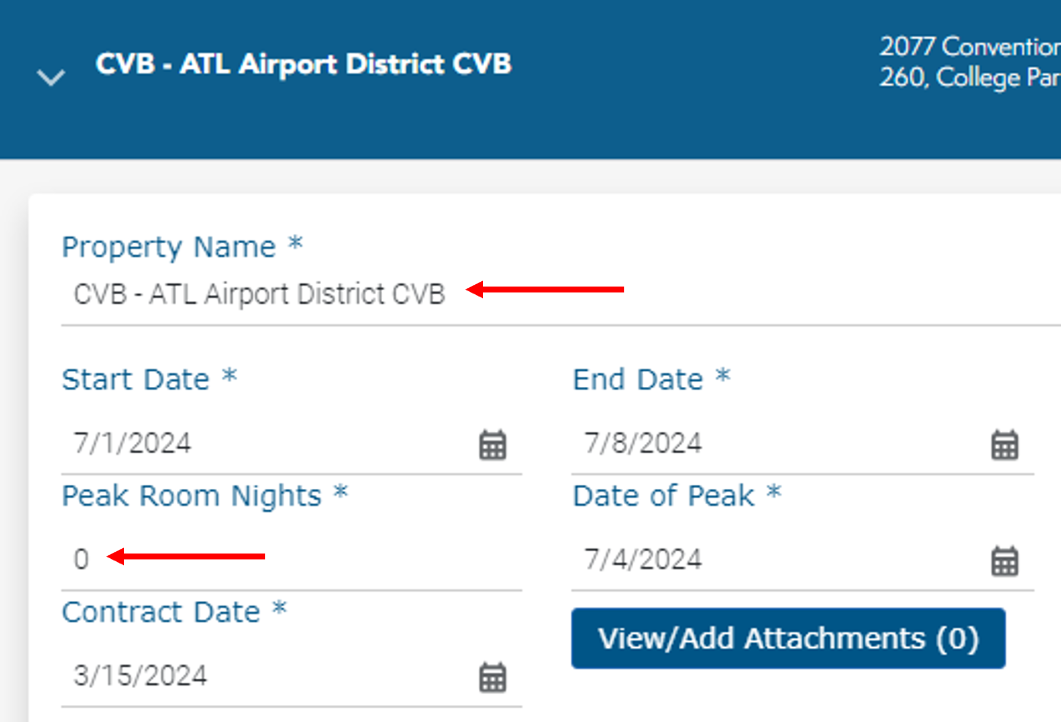Open the Date of Peak calendar picker
Viewport: 1061px width, 722px height.
coord(1004,561)
